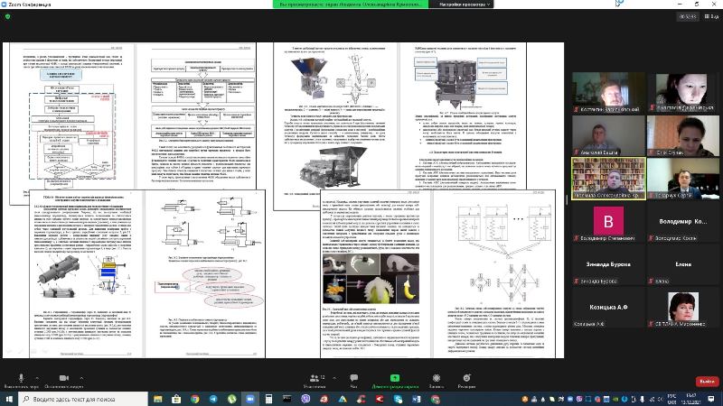Open the View layout button top-right
The height and width of the screenshot is (406, 723).
(x=712, y=16)
